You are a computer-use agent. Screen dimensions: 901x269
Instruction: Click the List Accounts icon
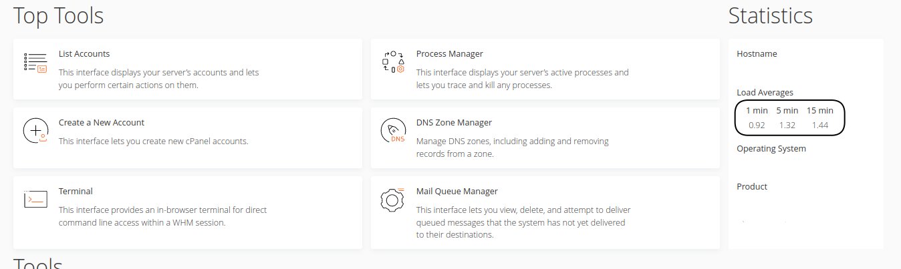35,62
